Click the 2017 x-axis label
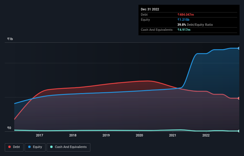 (x=40, y=135)
